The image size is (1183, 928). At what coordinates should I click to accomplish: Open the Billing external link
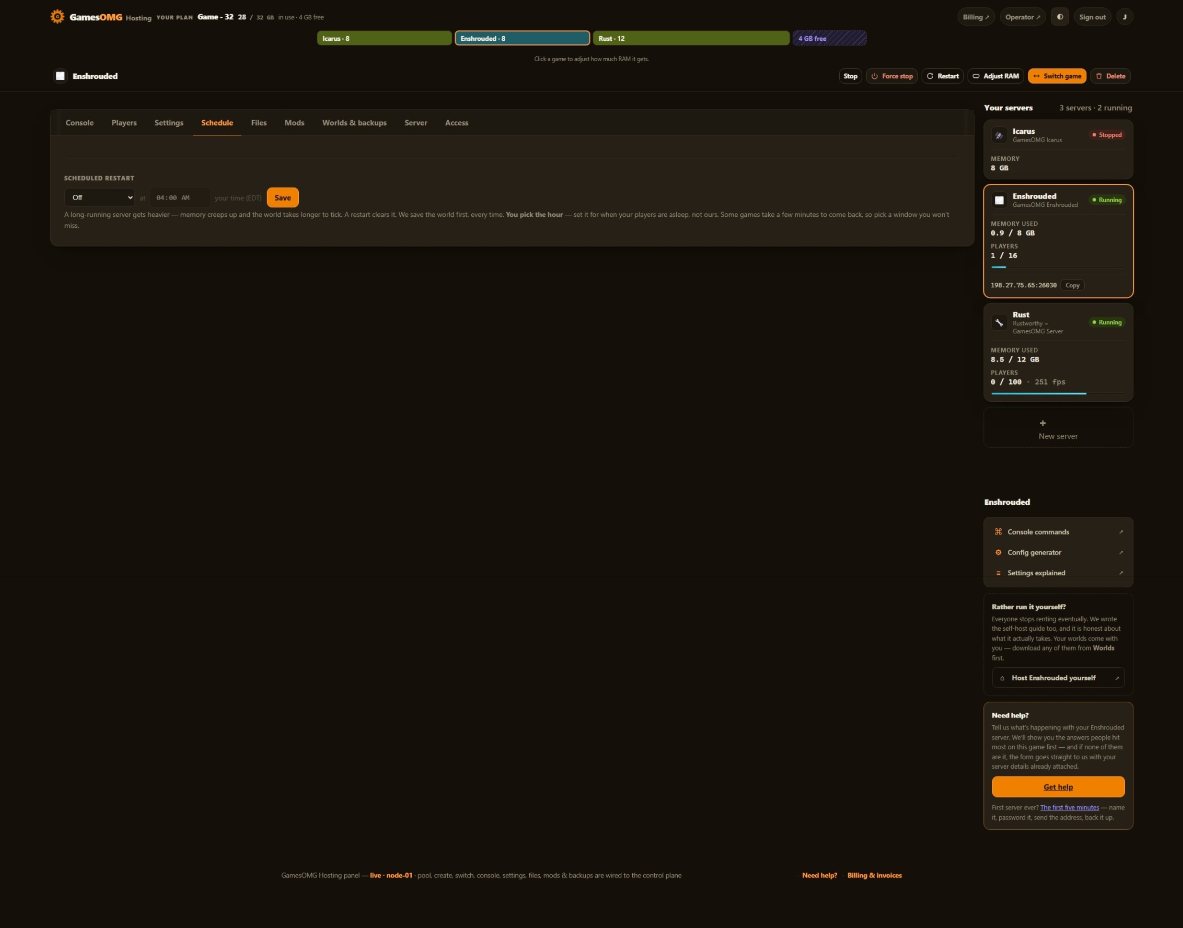976,17
